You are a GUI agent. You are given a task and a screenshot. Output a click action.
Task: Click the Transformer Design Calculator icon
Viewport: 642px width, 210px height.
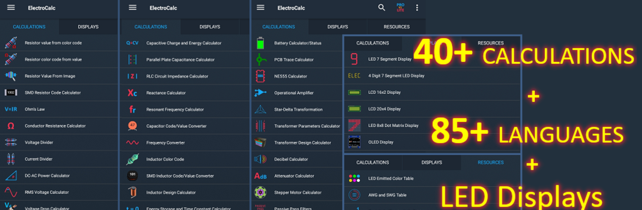point(260,142)
